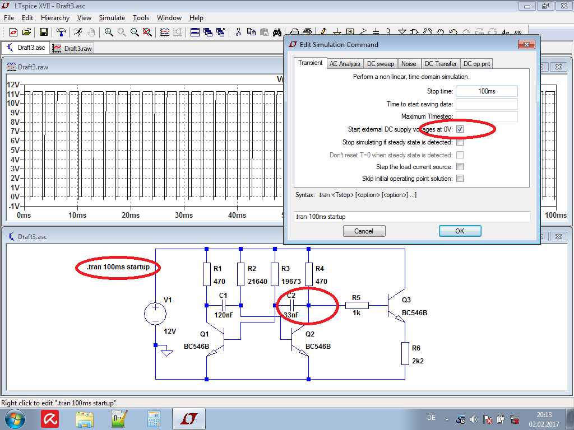This screenshot has height=430, width=574.
Task: Open a file with the folder icon
Action: tap(26, 32)
